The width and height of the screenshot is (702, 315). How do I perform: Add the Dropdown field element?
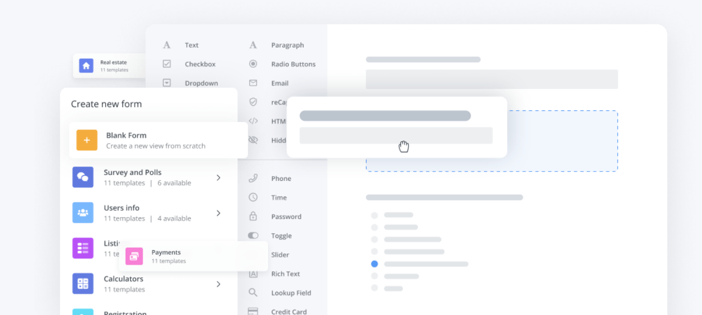pos(201,83)
